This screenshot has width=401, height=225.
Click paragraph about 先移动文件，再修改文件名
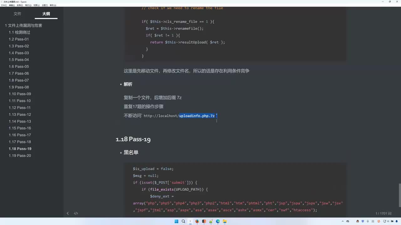pos(186,71)
